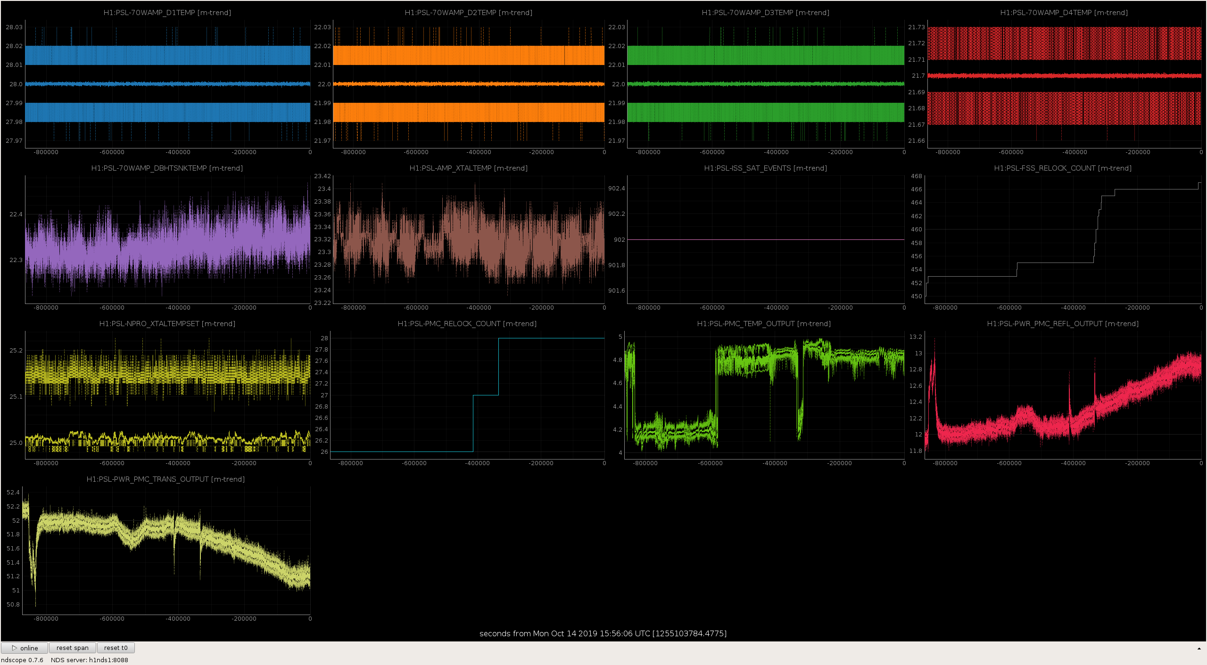This screenshot has height=665, width=1207.
Task: Select the H1:PSL-70WAMP_D3TEMP plot title
Action: click(x=766, y=13)
